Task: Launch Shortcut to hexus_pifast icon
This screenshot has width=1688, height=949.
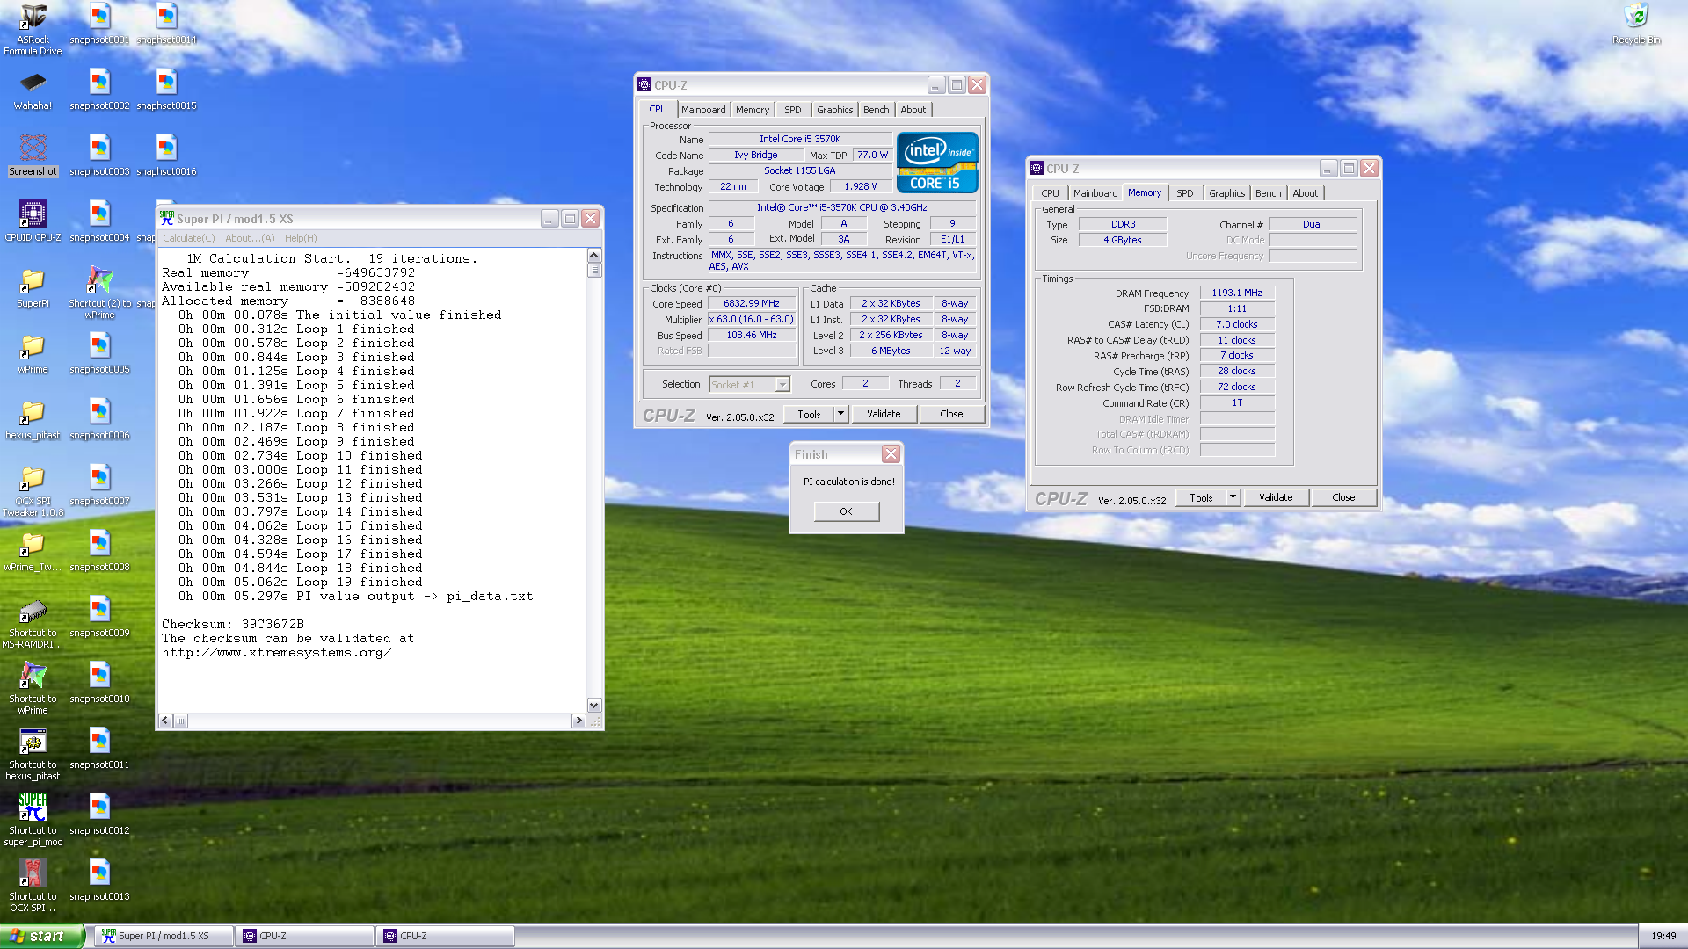Action: (33, 755)
